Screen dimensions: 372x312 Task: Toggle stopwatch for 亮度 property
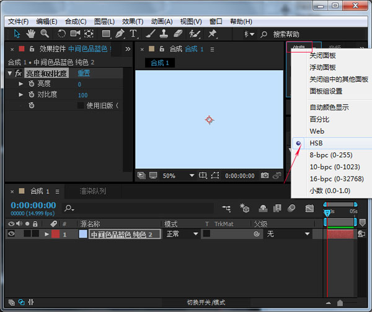click(x=32, y=84)
